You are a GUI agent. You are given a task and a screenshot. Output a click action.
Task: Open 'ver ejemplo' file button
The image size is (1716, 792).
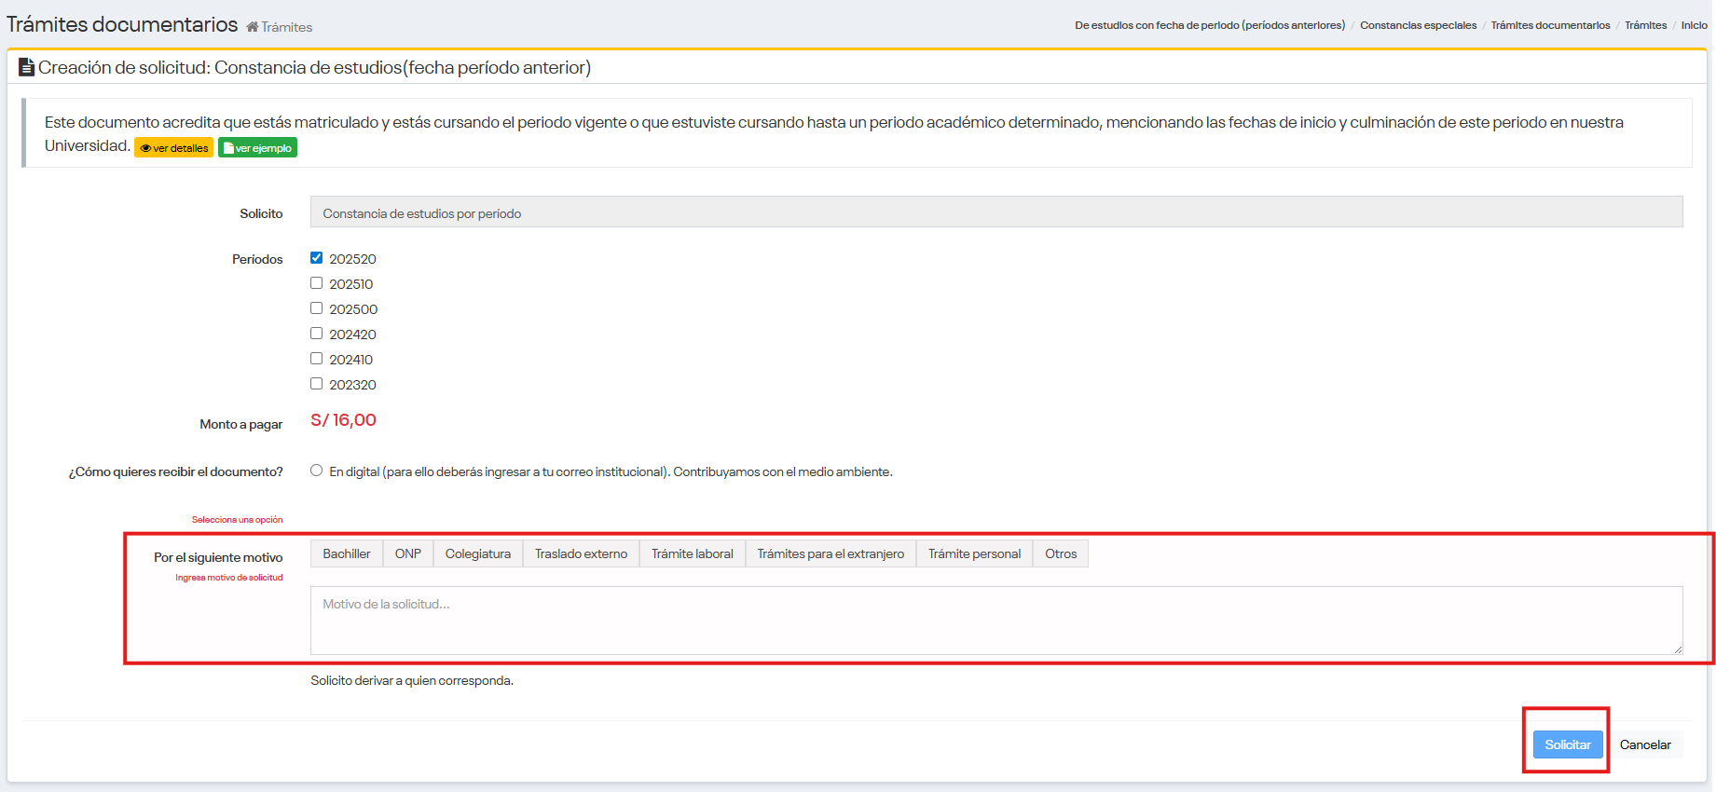point(257,148)
